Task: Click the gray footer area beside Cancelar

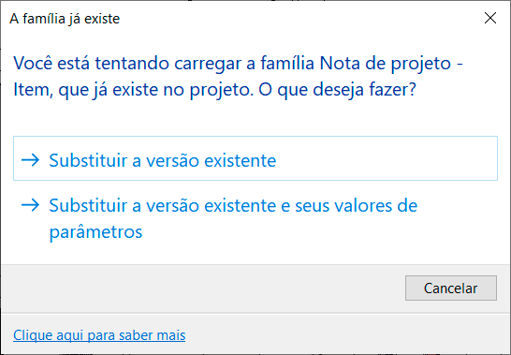Action: (x=202, y=288)
